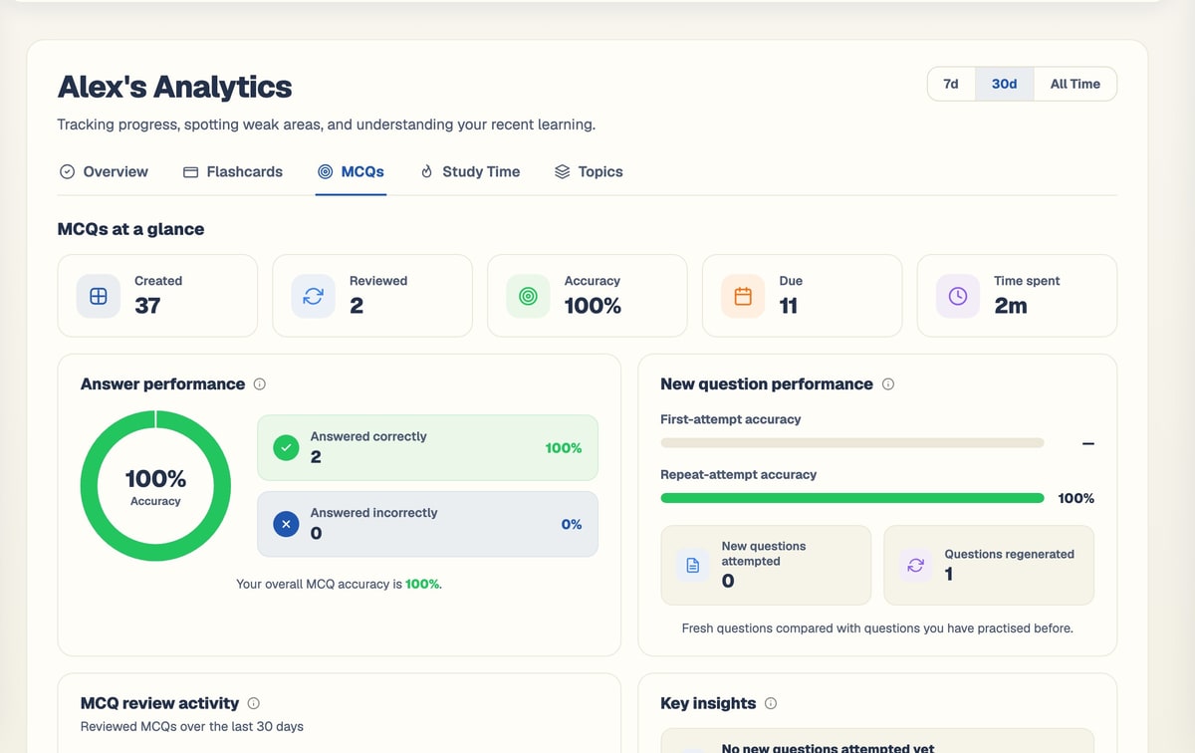Image resolution: width=1195 pixels, height=753 pixels.
Task: Click the Accuracy target icon
Action: tap(528, 296)
